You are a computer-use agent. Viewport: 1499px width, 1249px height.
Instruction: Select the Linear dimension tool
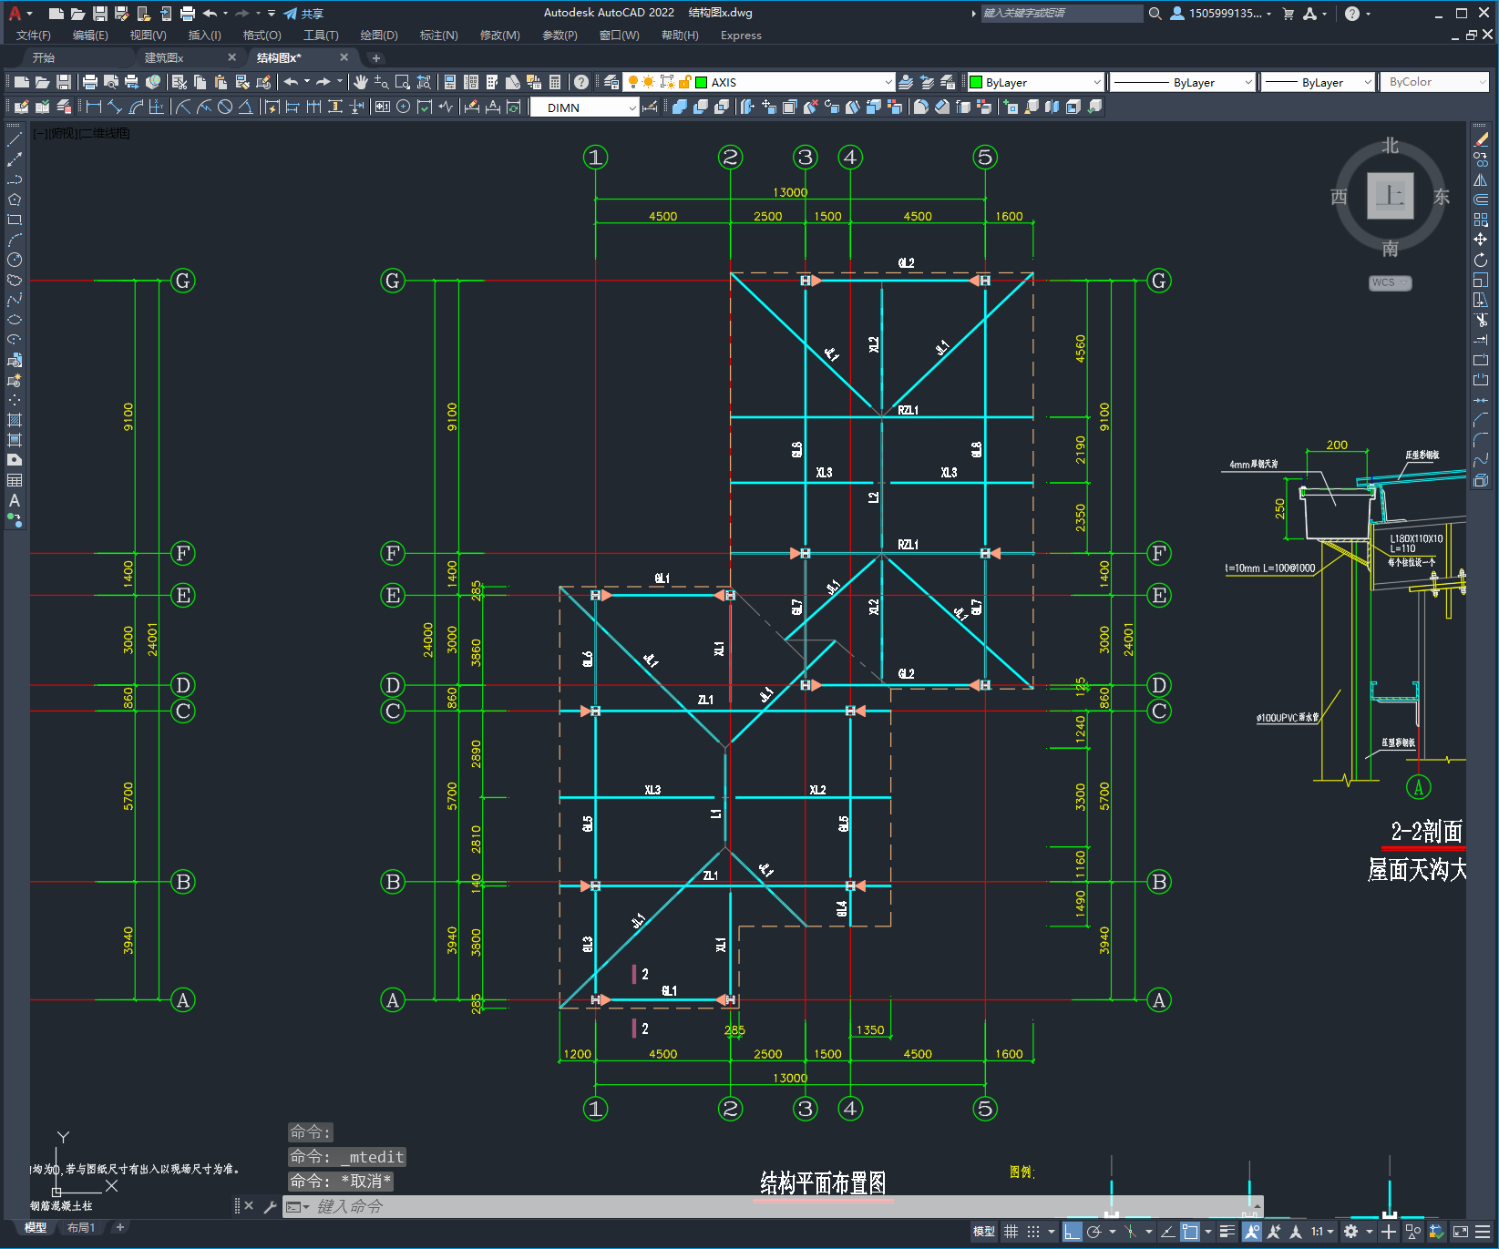point(93,107)
